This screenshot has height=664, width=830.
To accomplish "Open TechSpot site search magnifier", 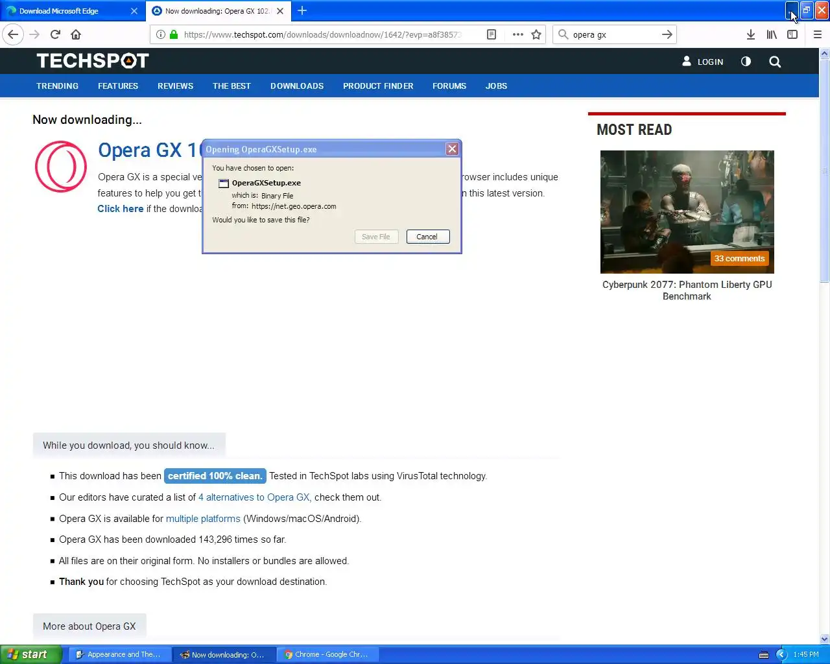I will click(x=775, y=62).
